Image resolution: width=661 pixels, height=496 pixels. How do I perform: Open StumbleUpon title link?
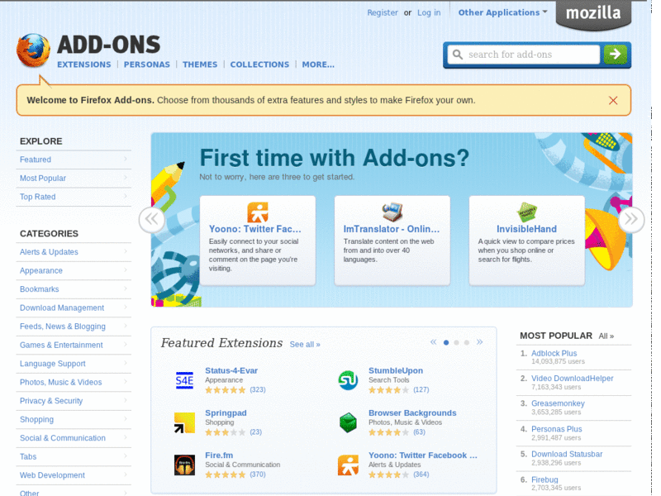pos(396,370)
